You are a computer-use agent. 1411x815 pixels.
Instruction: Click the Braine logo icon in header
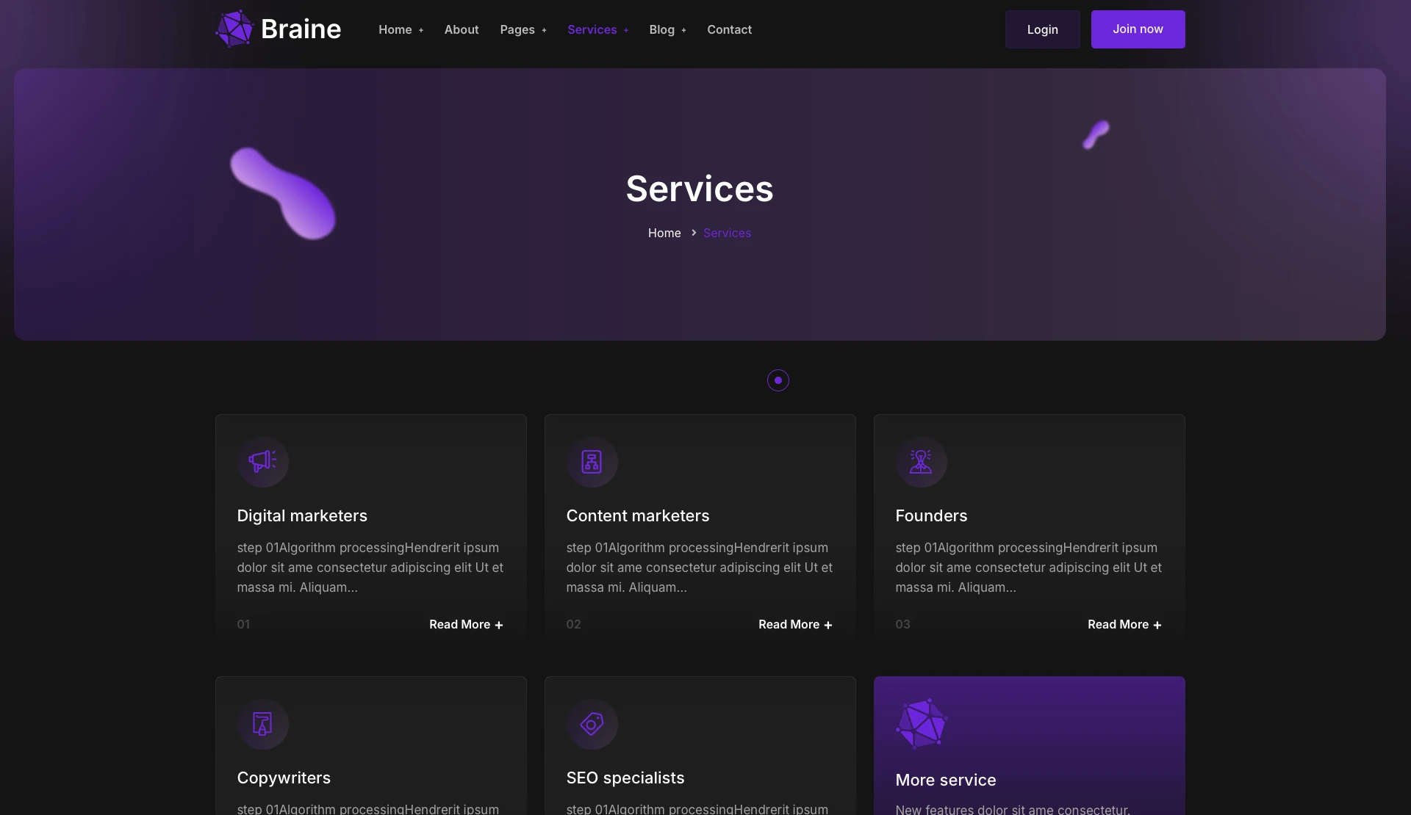coord(234,29)
